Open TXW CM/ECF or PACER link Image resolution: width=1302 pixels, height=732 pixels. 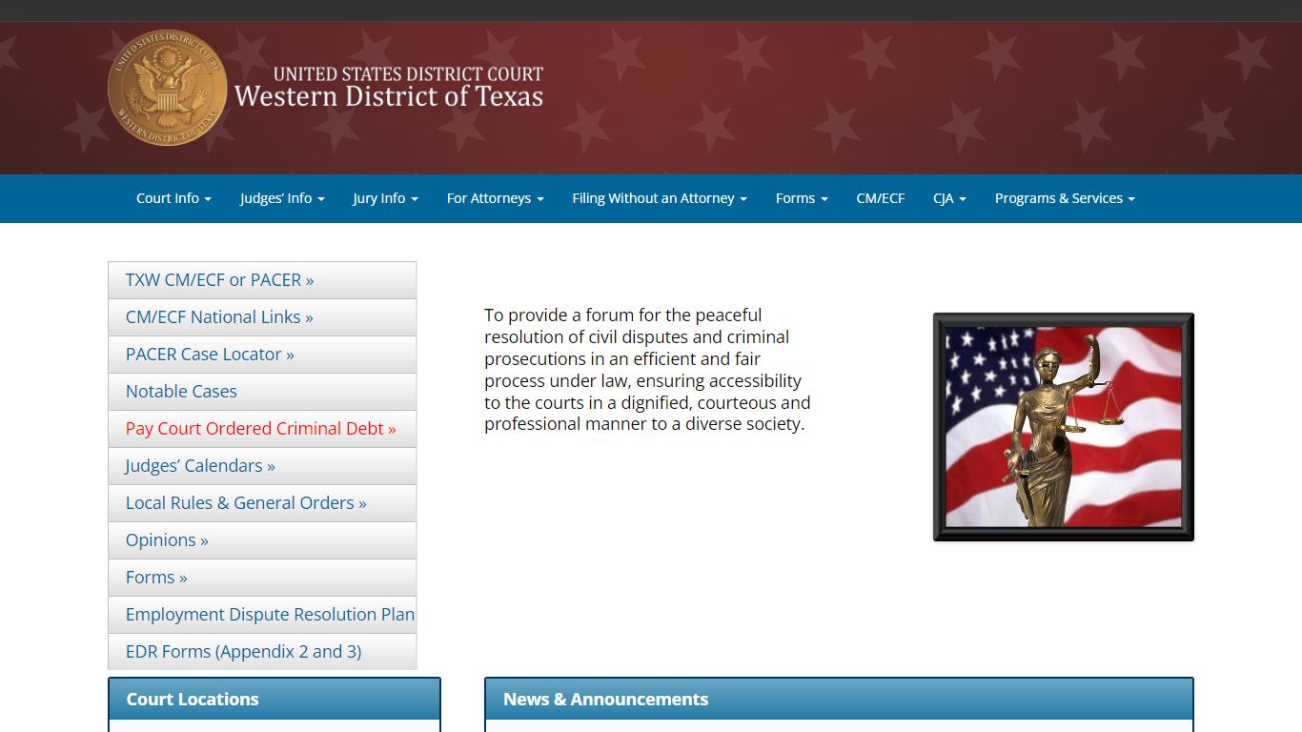pyautogui.click(x=262, y=280)
